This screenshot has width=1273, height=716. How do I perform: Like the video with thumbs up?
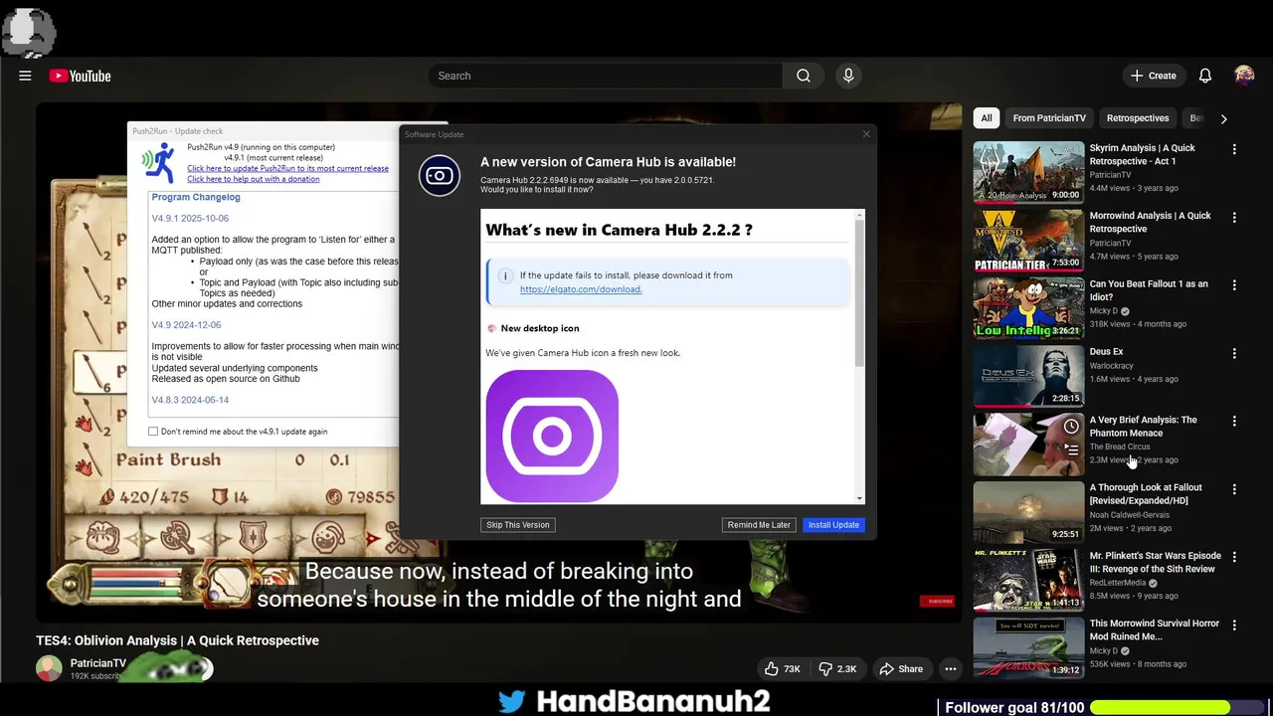pos(782,669)
